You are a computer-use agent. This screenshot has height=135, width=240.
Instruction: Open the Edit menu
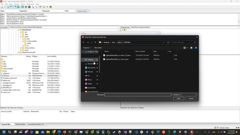pyautogui.click(x=6, y=4)
